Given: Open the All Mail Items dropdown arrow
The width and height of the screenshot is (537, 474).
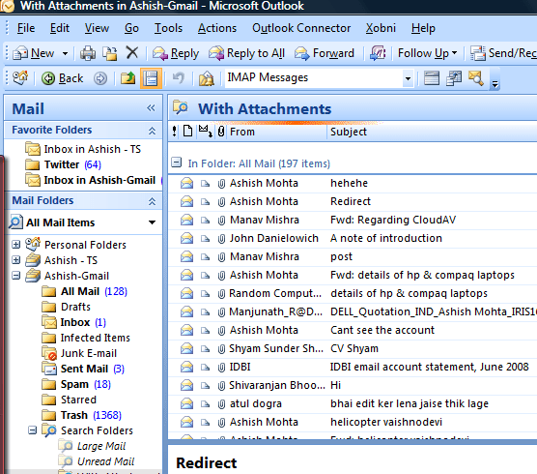Looking at the screenshot, I should [152, 222].
